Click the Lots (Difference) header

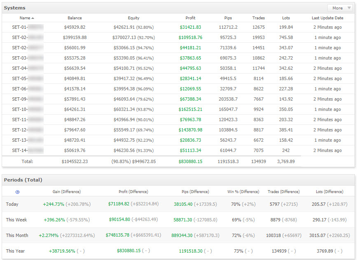pyautogui.click(x=329, y=192)
